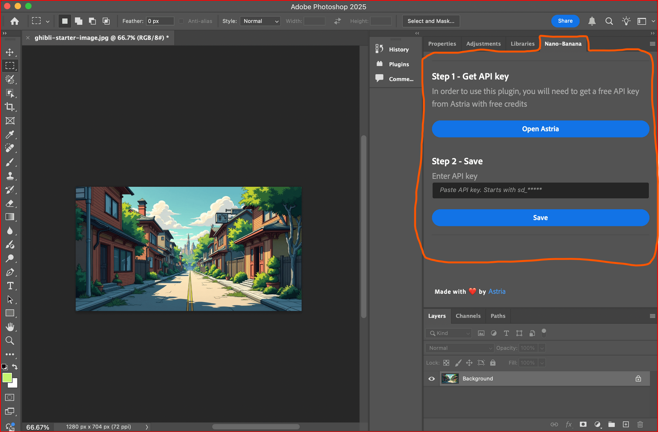The image size is (659, 432).
Task: Select the Clone Stamp tool
Action: [10, 176]
